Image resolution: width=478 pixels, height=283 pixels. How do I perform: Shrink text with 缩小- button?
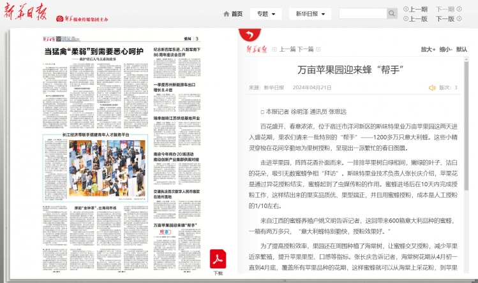[x=445, y=49]
